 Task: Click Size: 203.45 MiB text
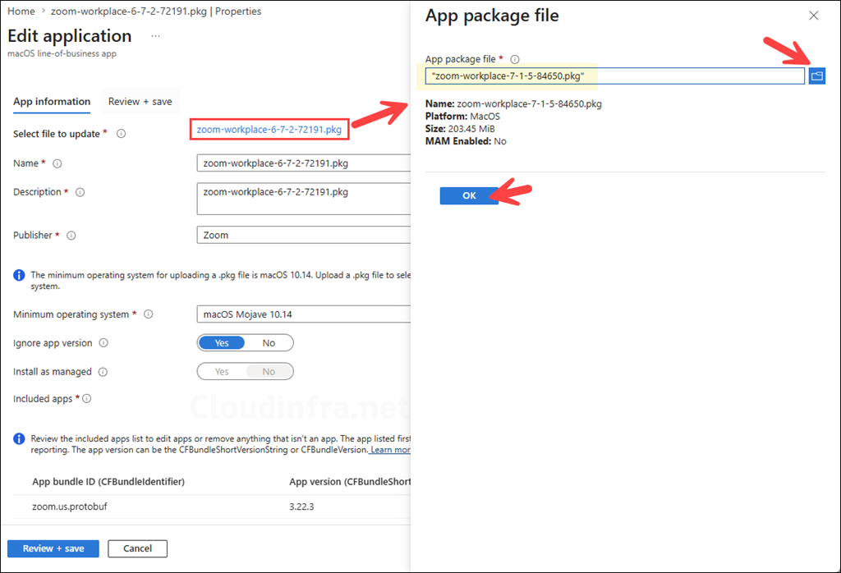click(460, 129)
